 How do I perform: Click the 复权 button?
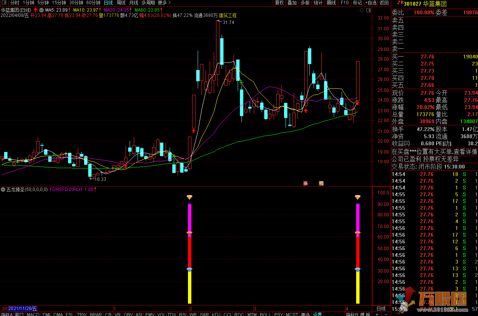point(279,3)
